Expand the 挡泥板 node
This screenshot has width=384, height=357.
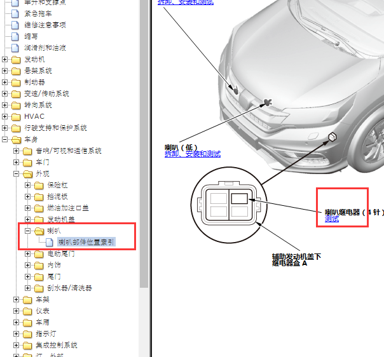[28, 196]
